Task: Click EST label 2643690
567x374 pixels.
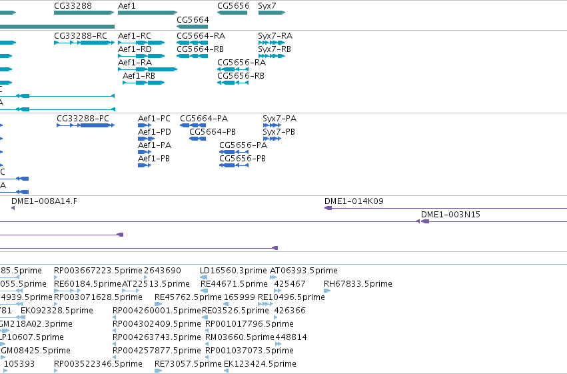Action: pos(163,271)
